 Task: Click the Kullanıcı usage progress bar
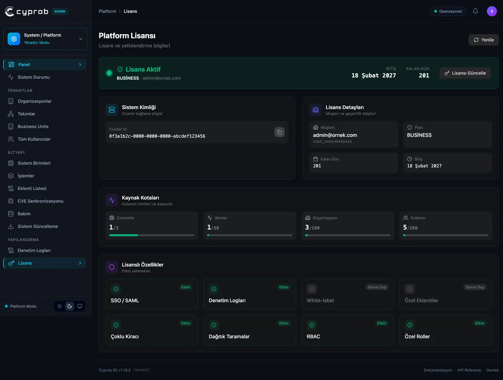pyautogui.click(x=446, y=235)
